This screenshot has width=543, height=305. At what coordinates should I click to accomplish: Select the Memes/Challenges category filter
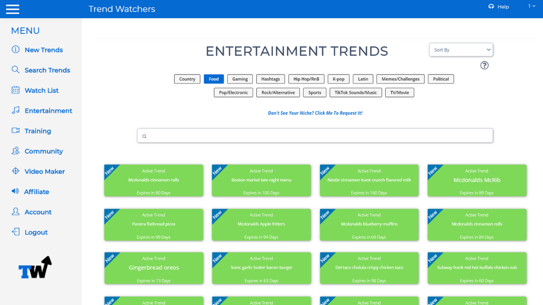(x=400, y=79)
